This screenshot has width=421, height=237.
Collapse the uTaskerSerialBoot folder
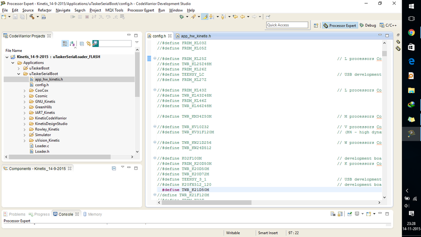click(19, 74)
